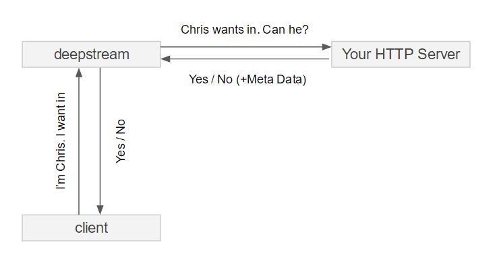
Task: Click the upper horizontal line toward HTTP Server
Action: click(x=241, y=47)
